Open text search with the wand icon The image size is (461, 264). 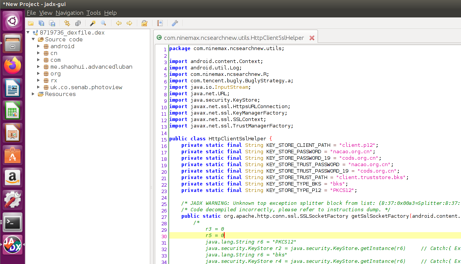coord(93,23)
